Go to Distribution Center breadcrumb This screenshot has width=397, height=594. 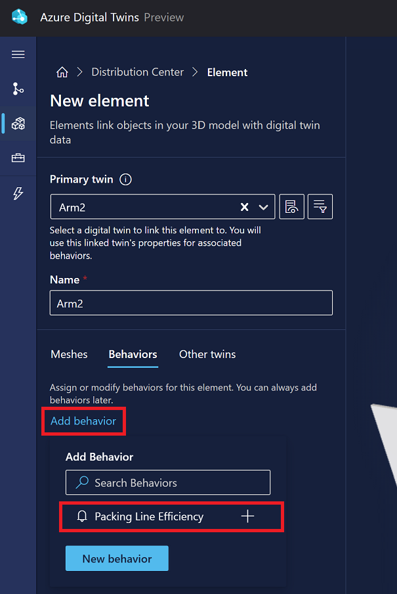tap(137, 72)
